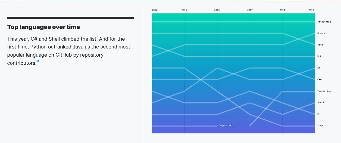Select the 2017 year marker
This screenshot has height=143, width=341.
(x=250, y=10)
